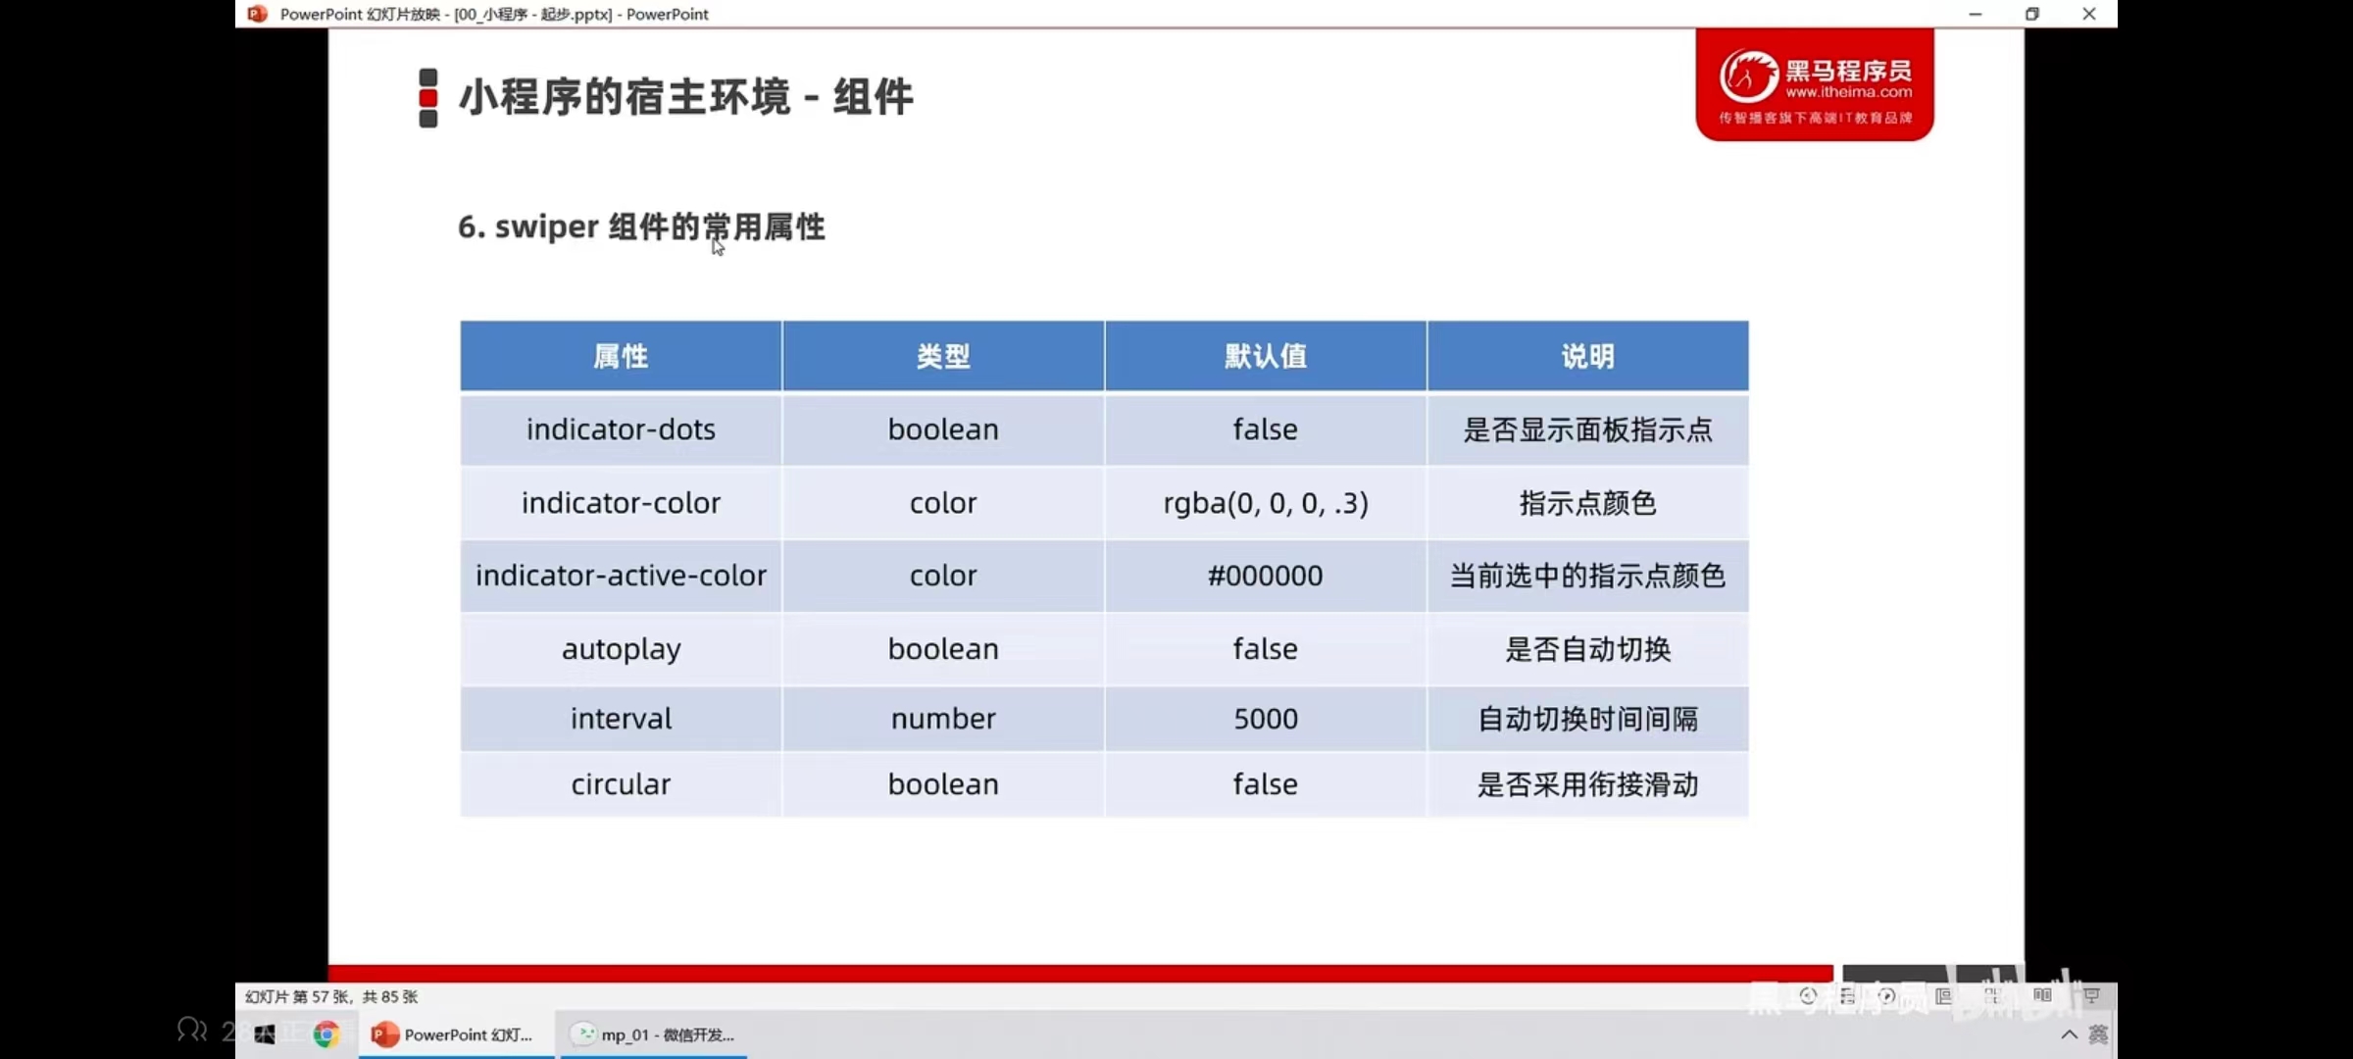Image resolution: width=2353 pixels, height=1059 pixels.
Task: Switch to Reading view icon
Action: pyautogui.click(x=2042, y=996)
